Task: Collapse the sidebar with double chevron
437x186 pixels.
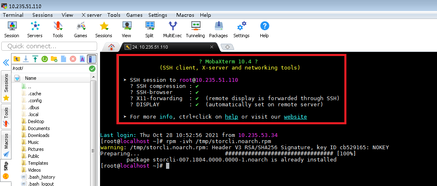Action: click(x=6, y=63)
